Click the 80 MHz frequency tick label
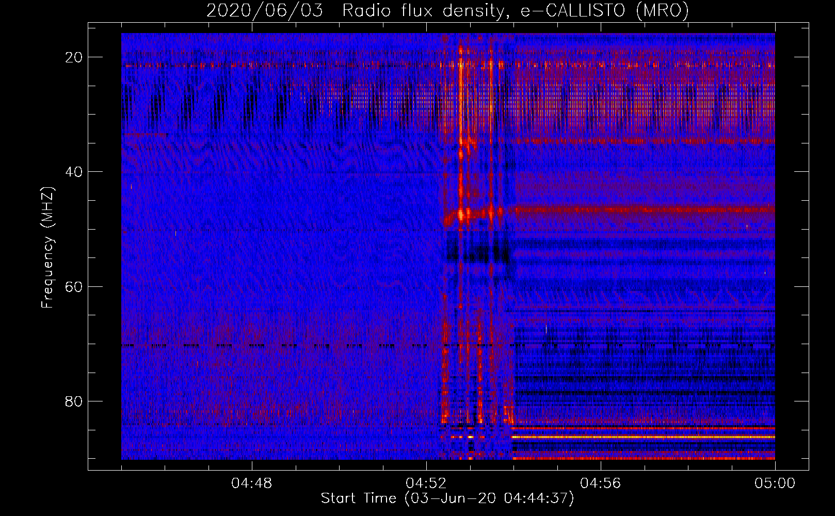The image size is (835, 516). (74, 401)
